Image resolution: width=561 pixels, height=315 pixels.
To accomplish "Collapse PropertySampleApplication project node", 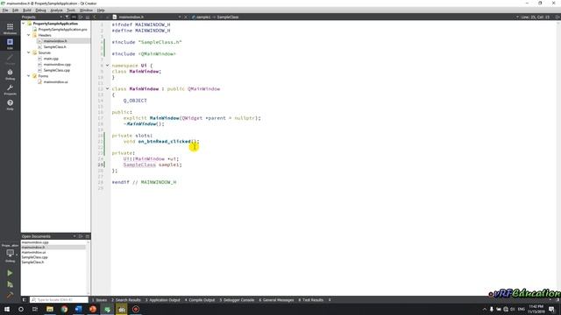I will click(24, 24).
